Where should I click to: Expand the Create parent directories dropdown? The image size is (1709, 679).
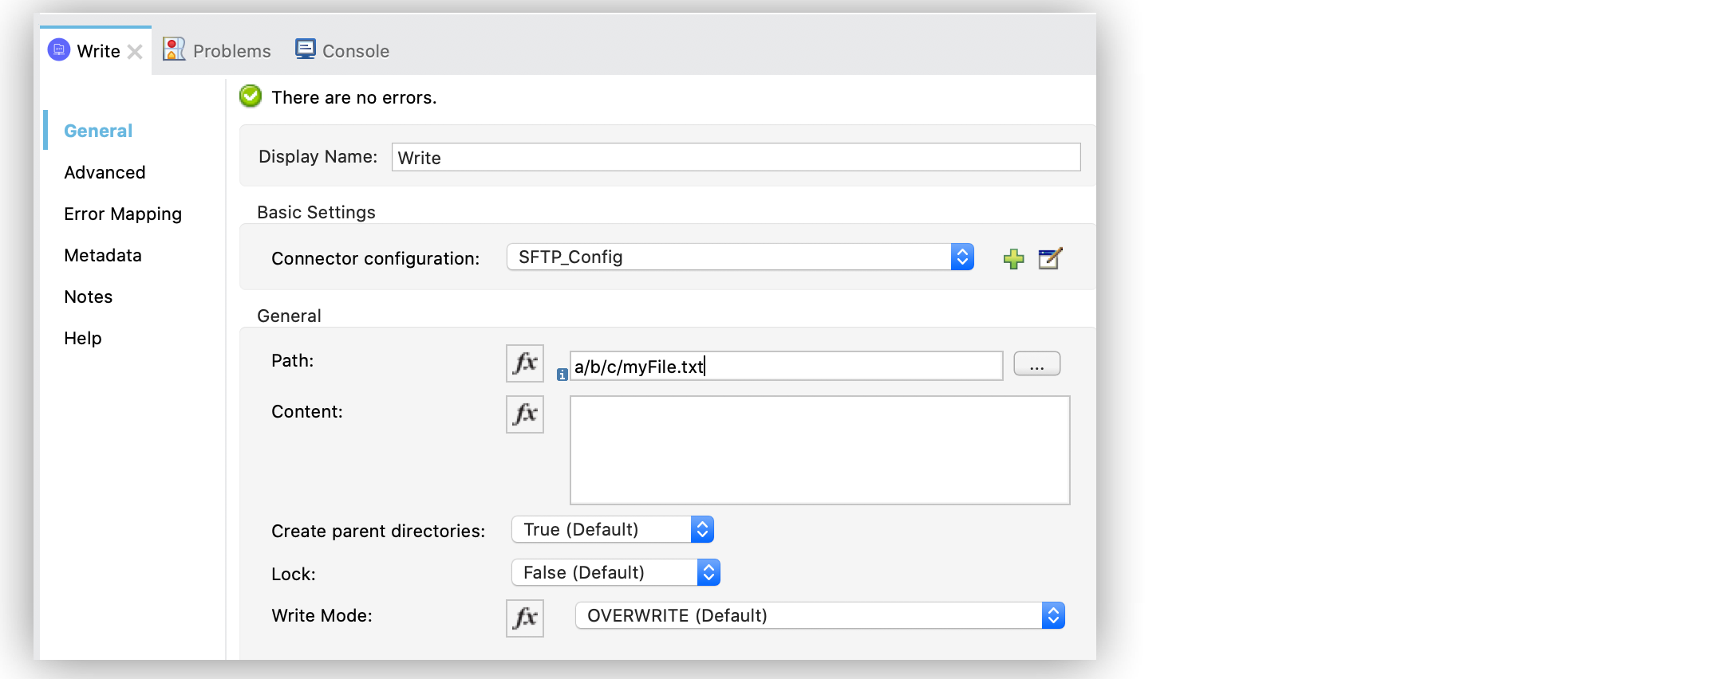point(701,529)
